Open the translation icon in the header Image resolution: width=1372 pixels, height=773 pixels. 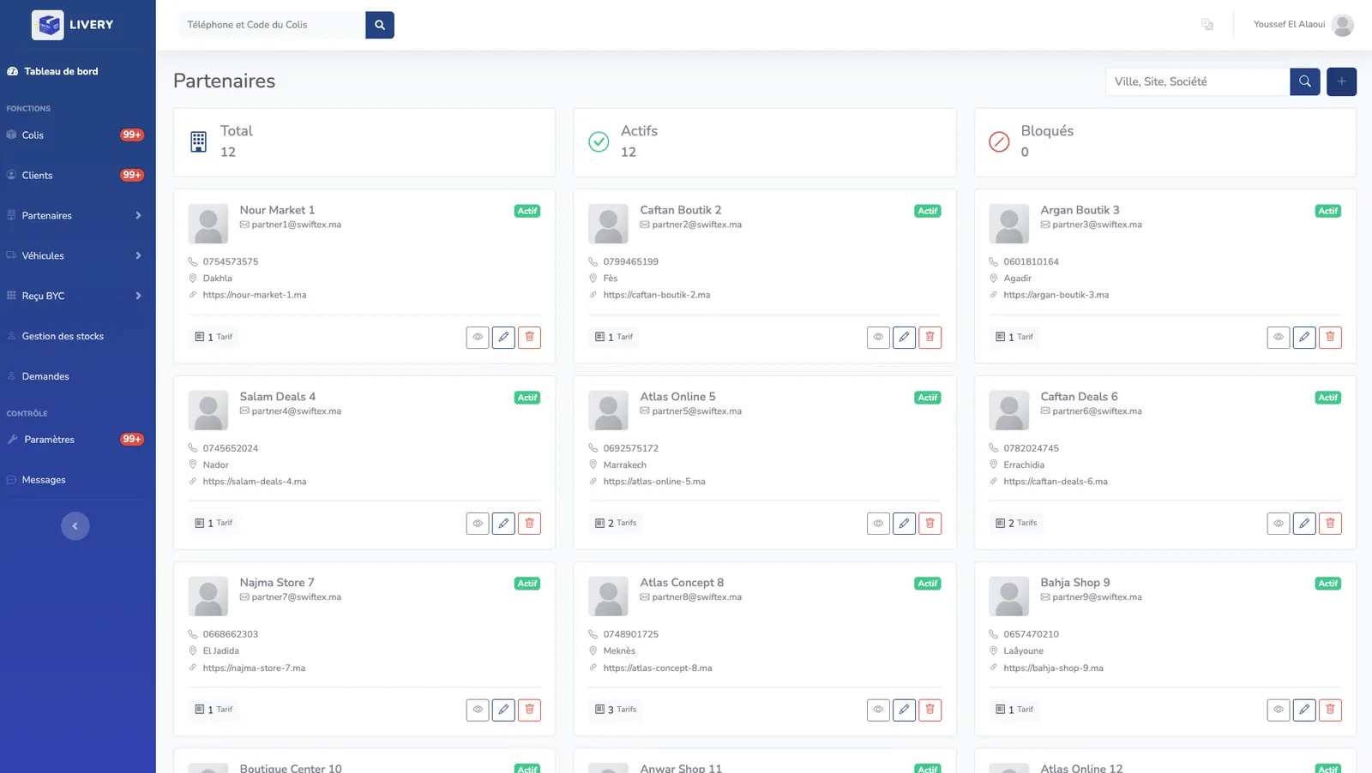tap(1207, 25)
